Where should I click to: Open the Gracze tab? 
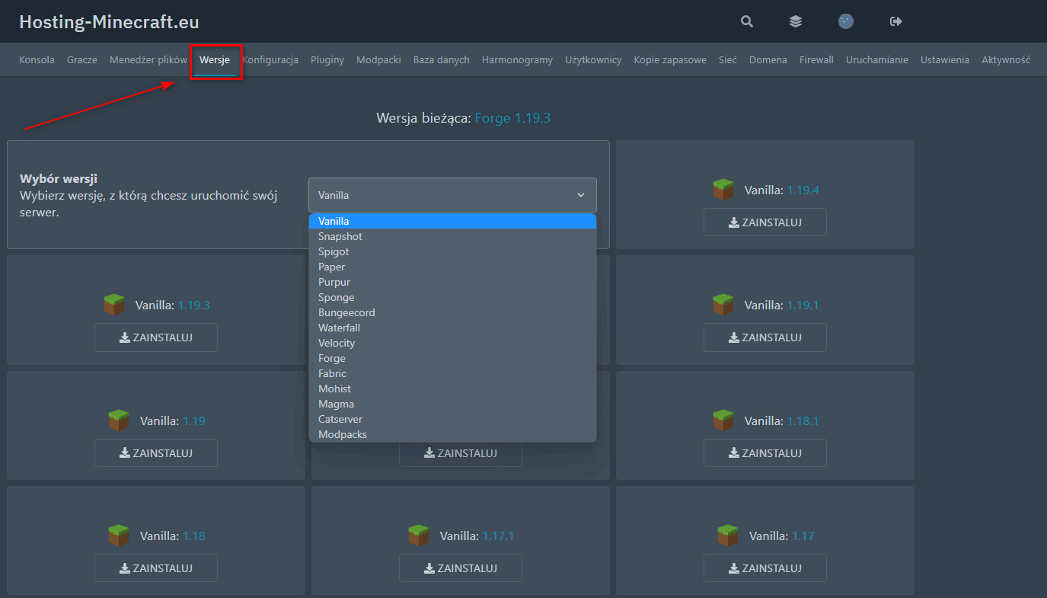[x=82, y=59]
